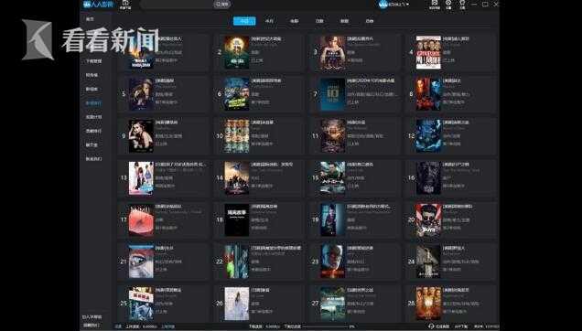The height and width of the screenshot is (331, 582).
Task: Click the round user avatar icon
Action: point(383,4)
